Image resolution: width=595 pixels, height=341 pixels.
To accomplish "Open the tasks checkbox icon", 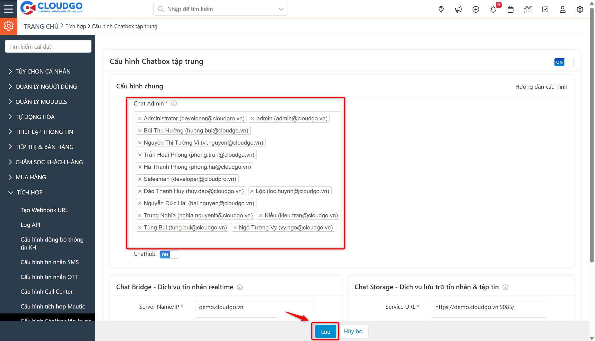I will pyautogui.click(x=545, y=9).
